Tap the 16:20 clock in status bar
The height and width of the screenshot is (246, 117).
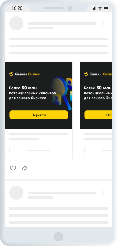pos(17,8)
